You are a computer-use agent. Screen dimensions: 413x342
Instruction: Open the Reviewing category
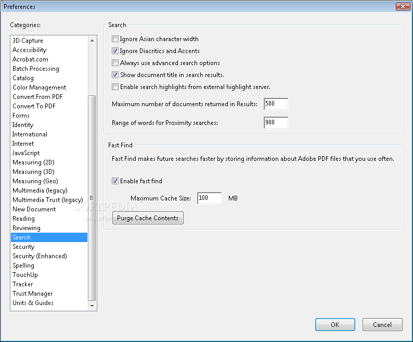49,228
